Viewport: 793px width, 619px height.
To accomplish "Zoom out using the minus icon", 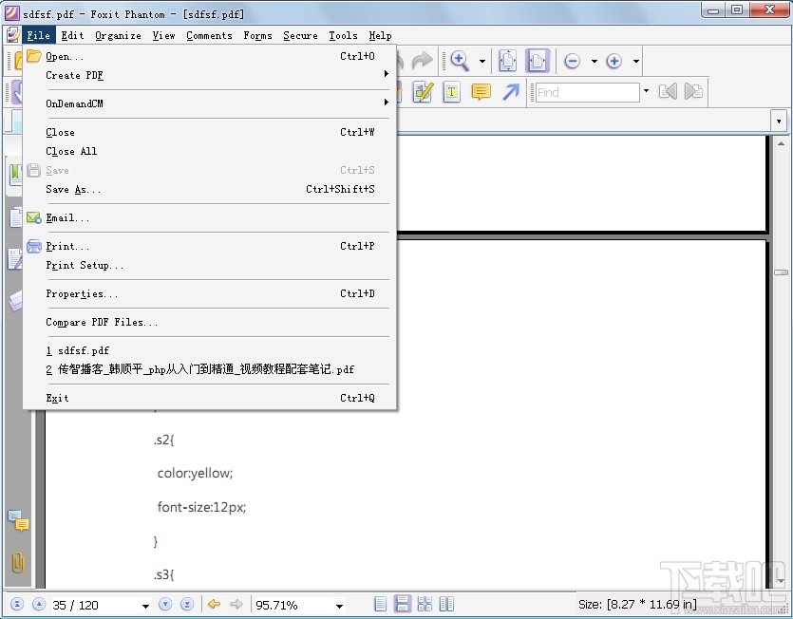I will point(574,61).
